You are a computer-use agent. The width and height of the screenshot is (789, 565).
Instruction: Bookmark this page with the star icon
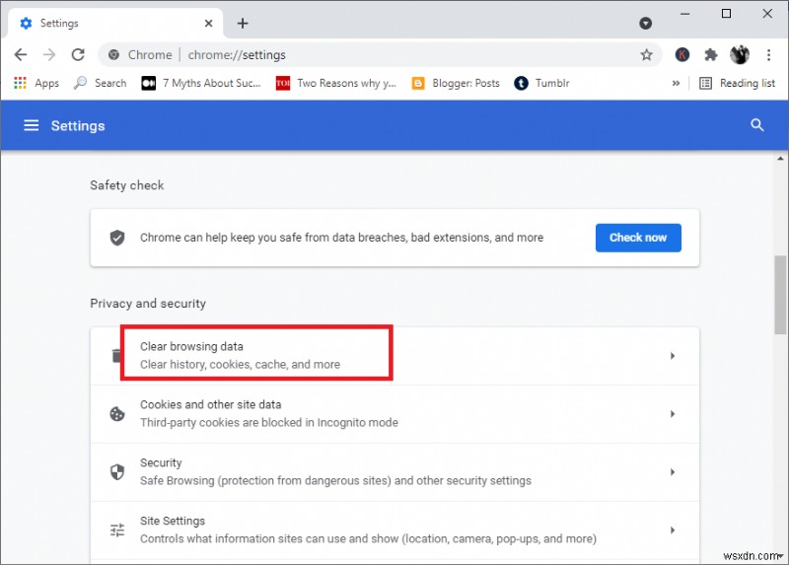coord(646,55)
